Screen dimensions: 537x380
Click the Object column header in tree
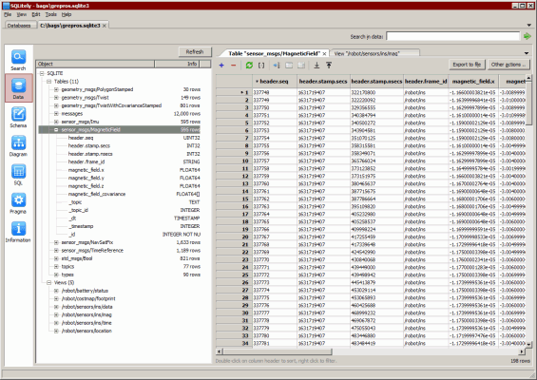pyautogui.click(x=95, y=64)
